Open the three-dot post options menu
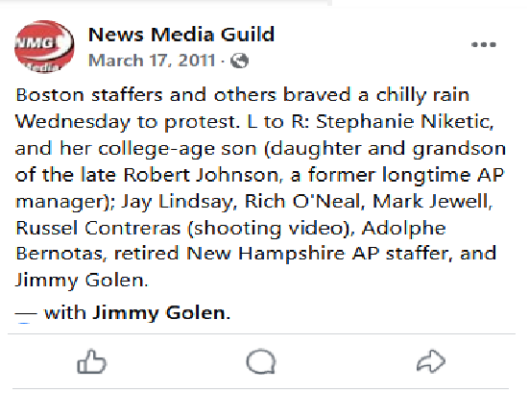 point(484,44)
